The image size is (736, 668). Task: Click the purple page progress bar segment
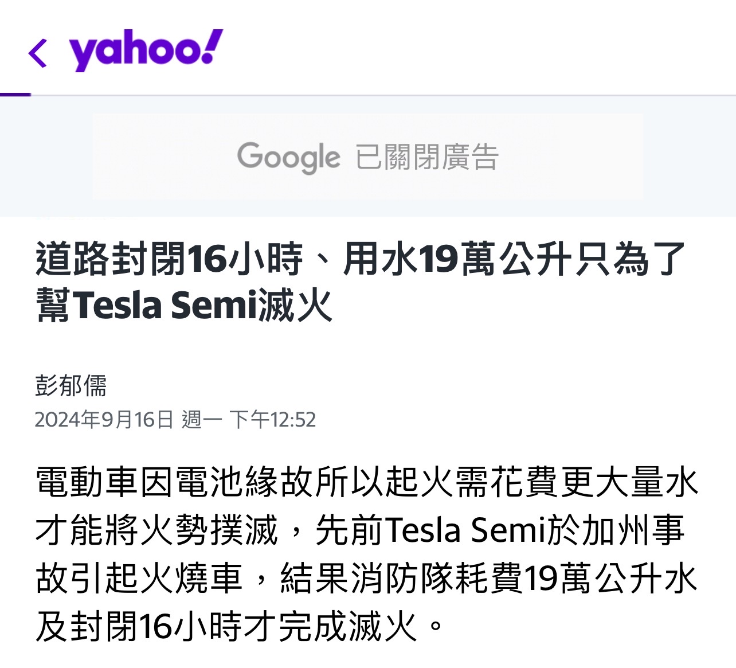pyautogui.click(x=15, y=95)
